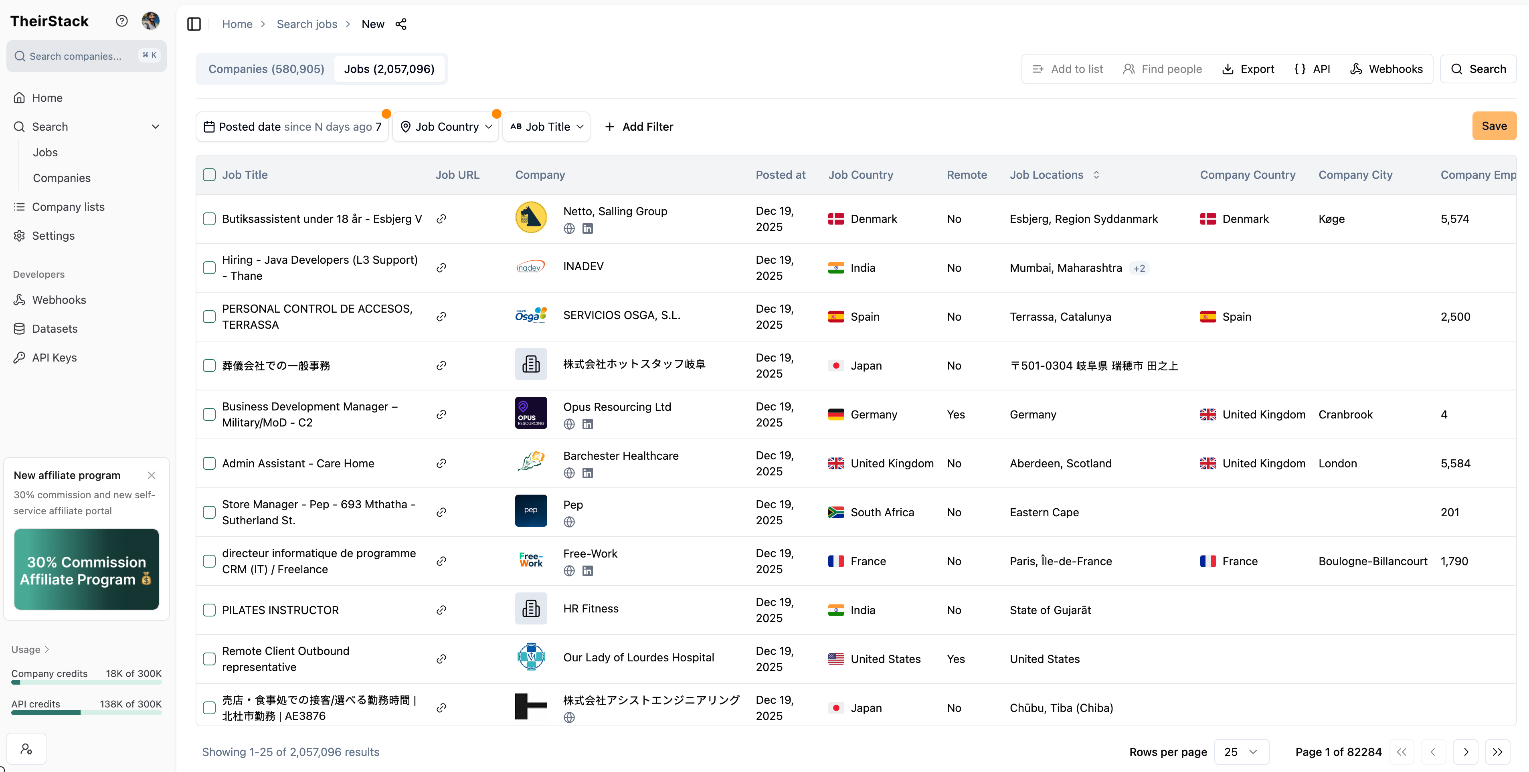Image resolution: width=1529 pixels, height=772 pixels.
Task: Click the share icon next to New
Action: tap(401, 24)
